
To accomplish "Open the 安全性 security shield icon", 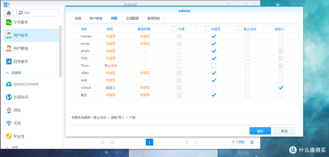I will pyautogui.click(x=9, y=137).
